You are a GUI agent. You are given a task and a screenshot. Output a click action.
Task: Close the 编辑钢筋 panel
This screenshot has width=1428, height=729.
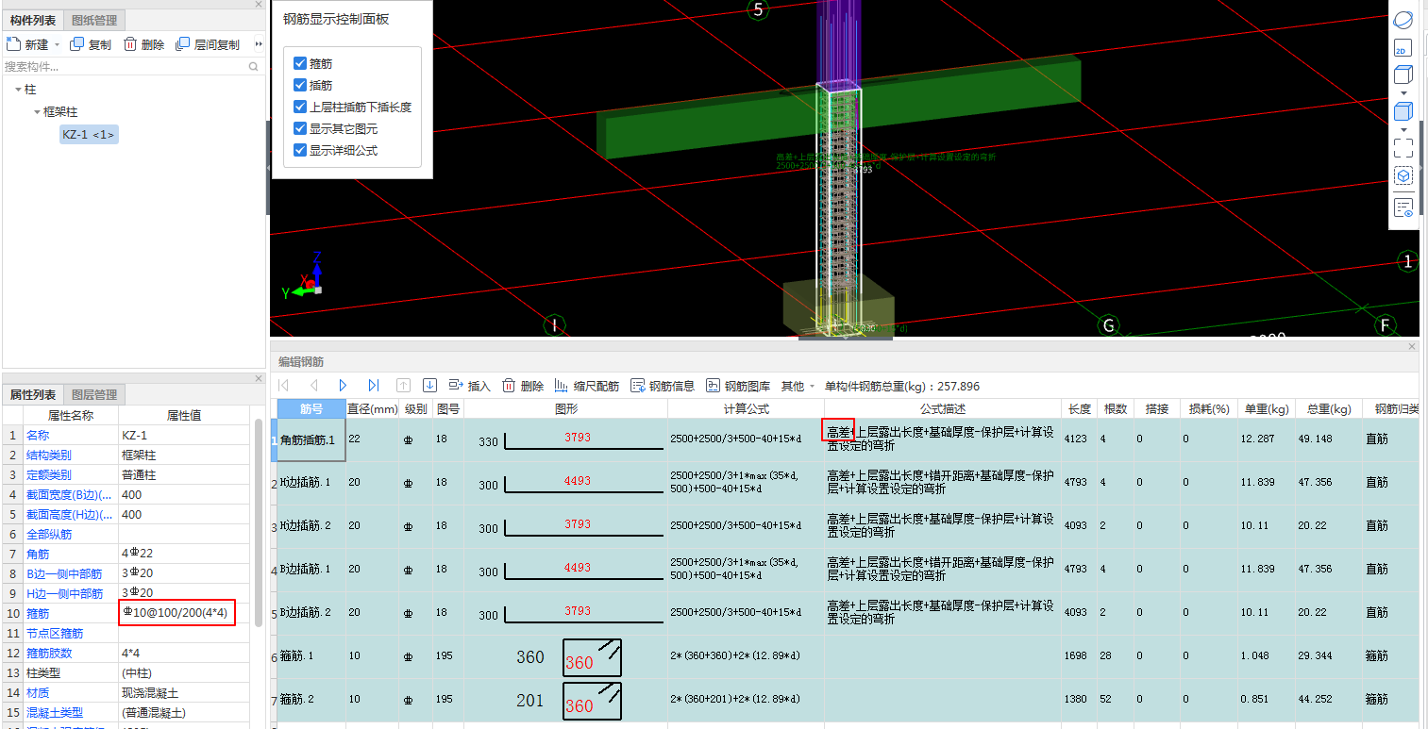coord(1412,347)
